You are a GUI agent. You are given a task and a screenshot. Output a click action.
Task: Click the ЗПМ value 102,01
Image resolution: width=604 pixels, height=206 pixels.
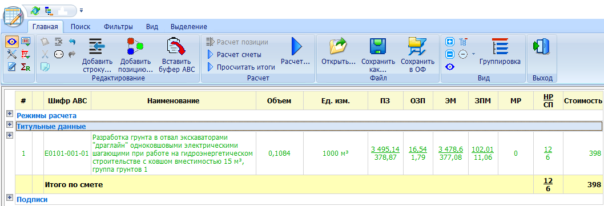(483, 150)
